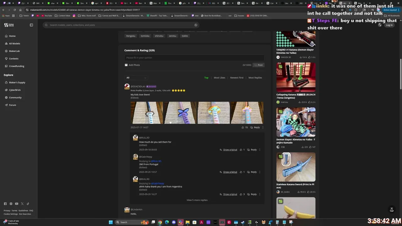Open the YouTube bookmark
The width and height of the screenshot is (402, 226).
pyautogui.click(x=46, y=16)
